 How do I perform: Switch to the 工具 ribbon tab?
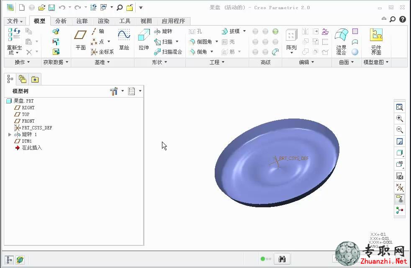click(125, 21)
